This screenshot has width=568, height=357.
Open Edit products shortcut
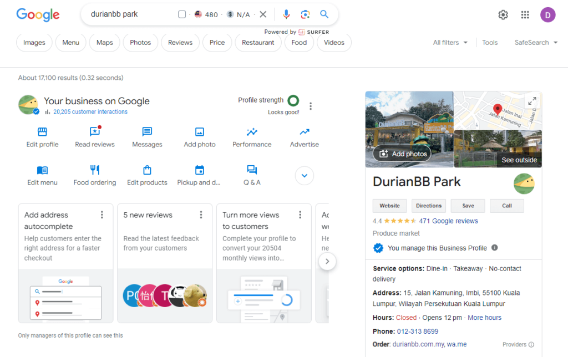(147, 176)
